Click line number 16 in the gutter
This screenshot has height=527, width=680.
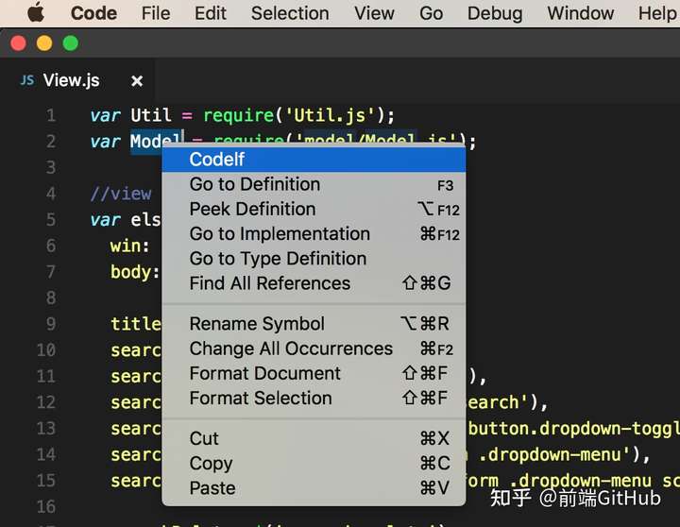point(46,506)
